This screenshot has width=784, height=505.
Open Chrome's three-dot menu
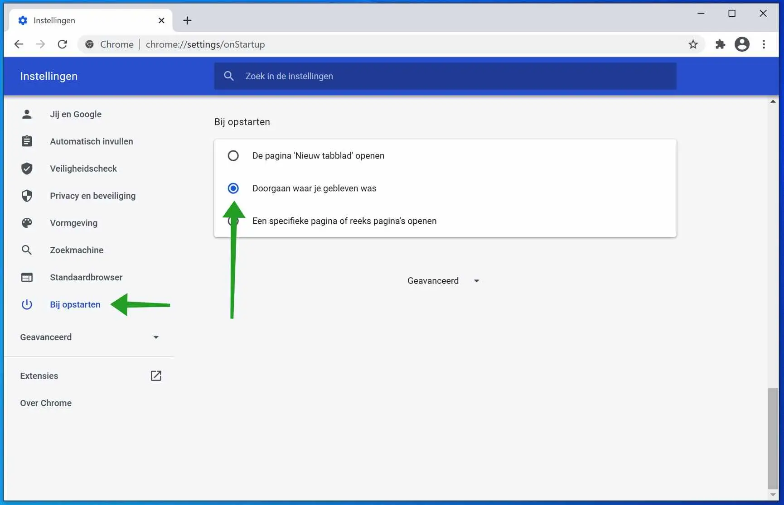[764, 44]
